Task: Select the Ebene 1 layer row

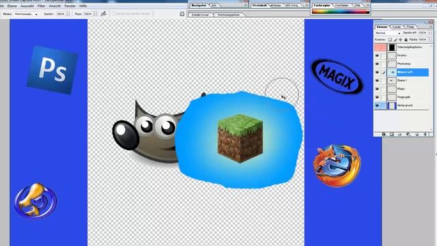Action: (x=408, y=81)
